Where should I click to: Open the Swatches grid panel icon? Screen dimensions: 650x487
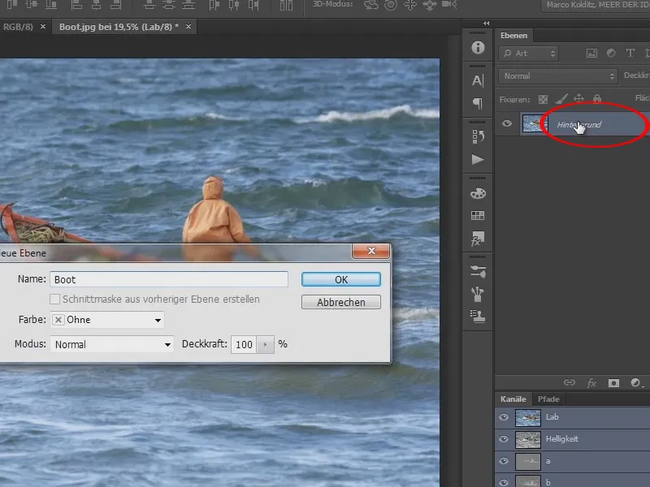pos(478,215)
